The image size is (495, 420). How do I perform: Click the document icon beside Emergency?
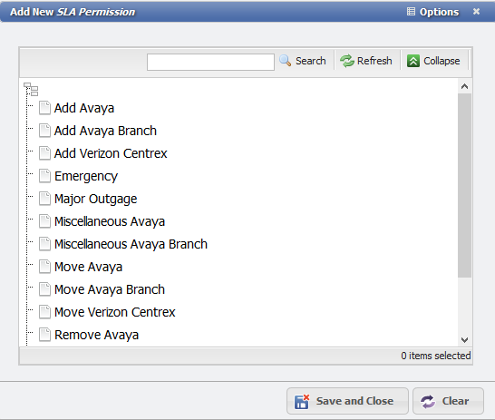coord(44,176)
